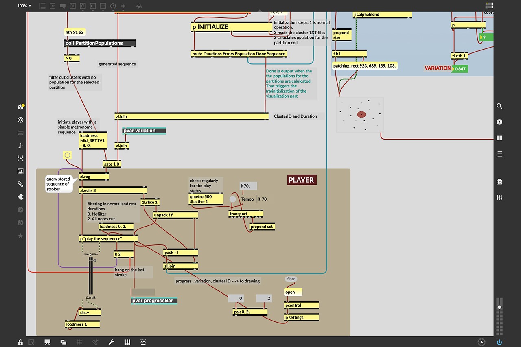Toggle the audio power button on
521x347 pixels.
(499, 342)
